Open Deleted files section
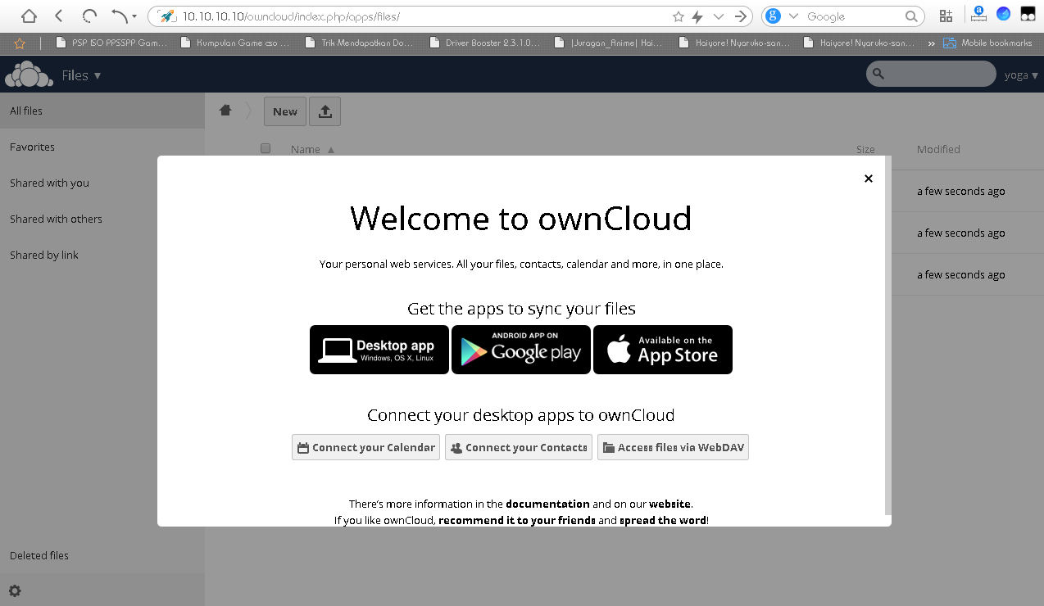The width and height of the screenshot is (1044, 606). [102, 555]
